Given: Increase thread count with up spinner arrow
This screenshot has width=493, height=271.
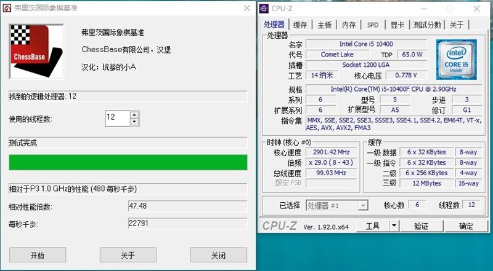Looking at the screenshot, I should pos(134,115).
